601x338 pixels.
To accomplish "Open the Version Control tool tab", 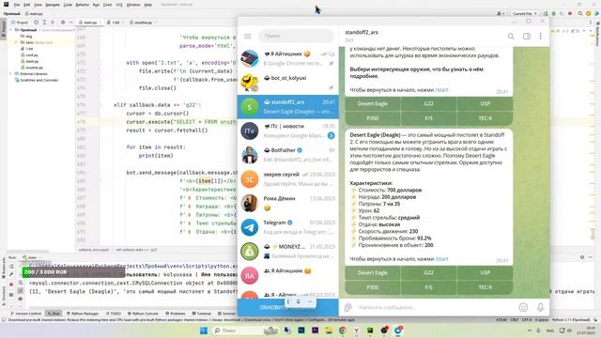I will tap(26, 314).
